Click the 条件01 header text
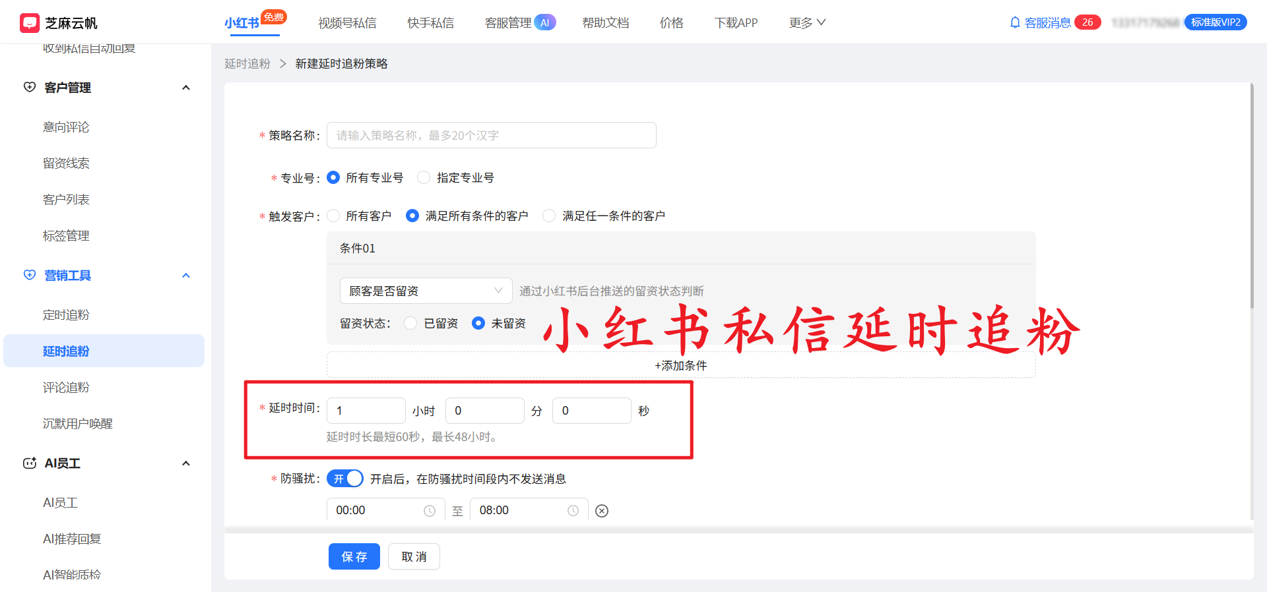 click(x=358, y=248)
